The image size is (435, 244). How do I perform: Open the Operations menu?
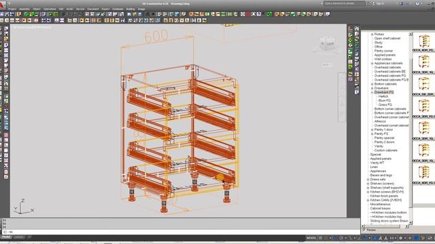50,9
